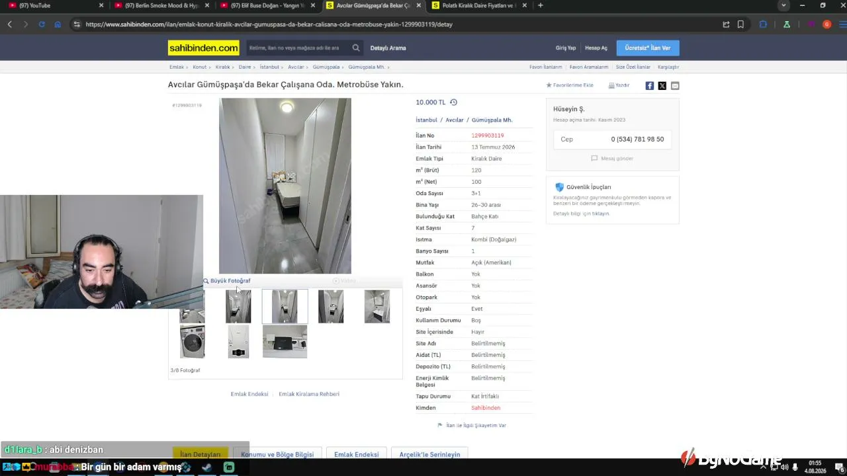Share the listing on Facebook
Image resolution: width=847 pixels, height=476 pixels.
coord(650,86)
